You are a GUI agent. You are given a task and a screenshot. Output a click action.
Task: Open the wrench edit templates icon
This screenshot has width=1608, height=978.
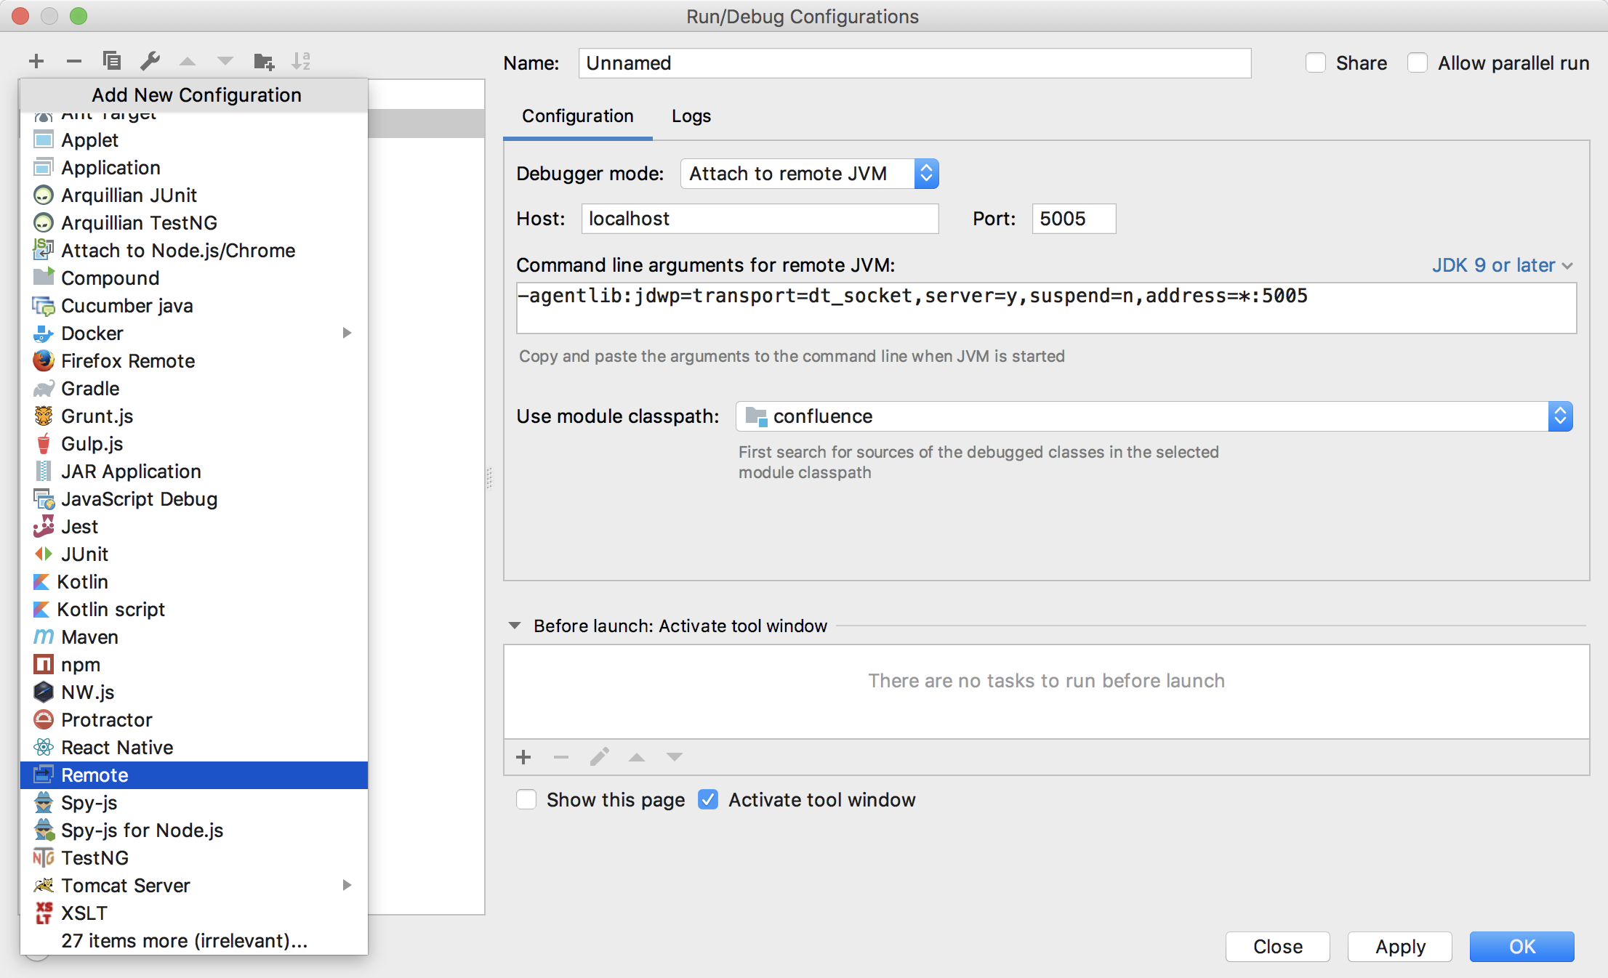click(150, 61)
